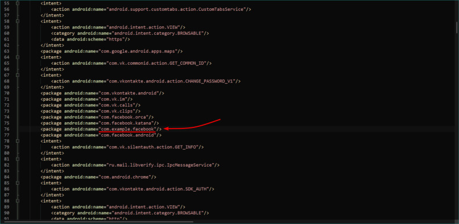Click line number 84 in the gutter
Screen dimensions: 459x224
pos(7,177)
